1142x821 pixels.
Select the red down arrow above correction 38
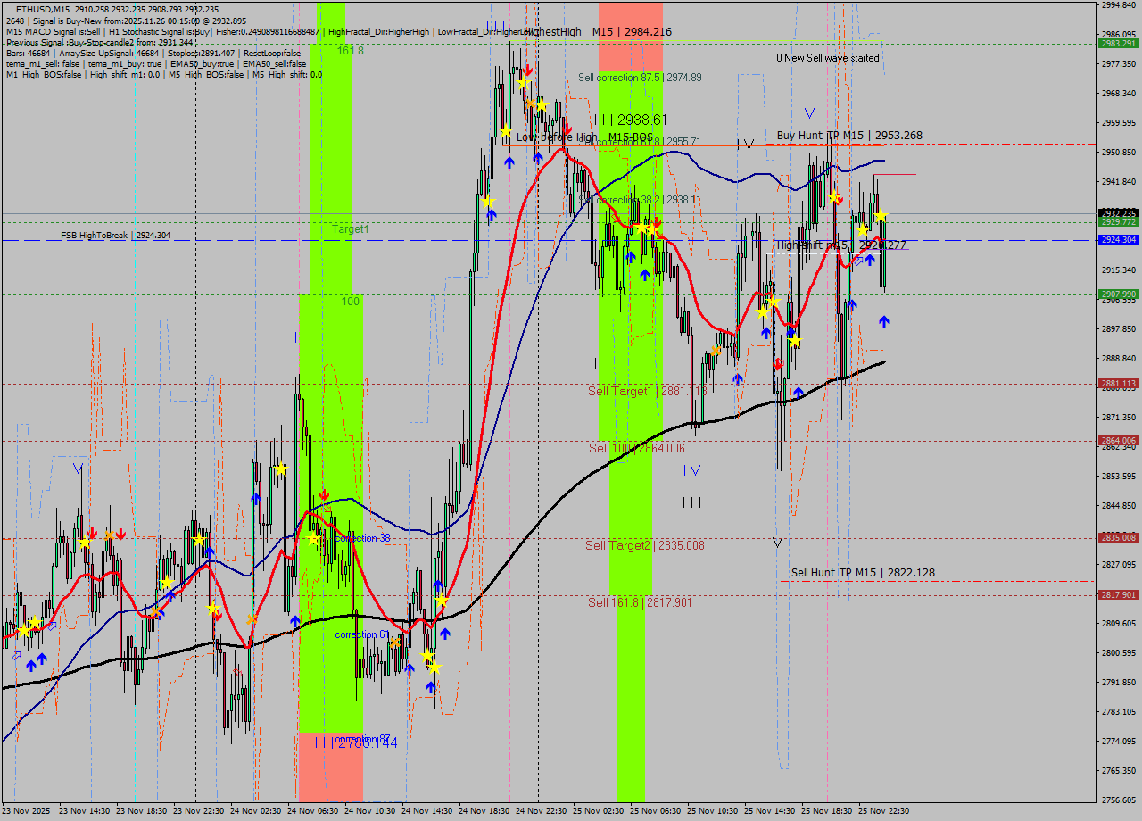click(x=324, y=494)
